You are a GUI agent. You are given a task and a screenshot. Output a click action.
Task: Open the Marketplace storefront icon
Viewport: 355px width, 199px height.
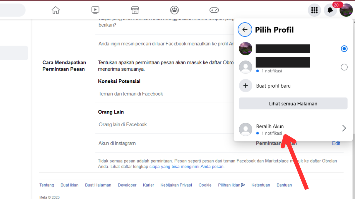[135, 10]
